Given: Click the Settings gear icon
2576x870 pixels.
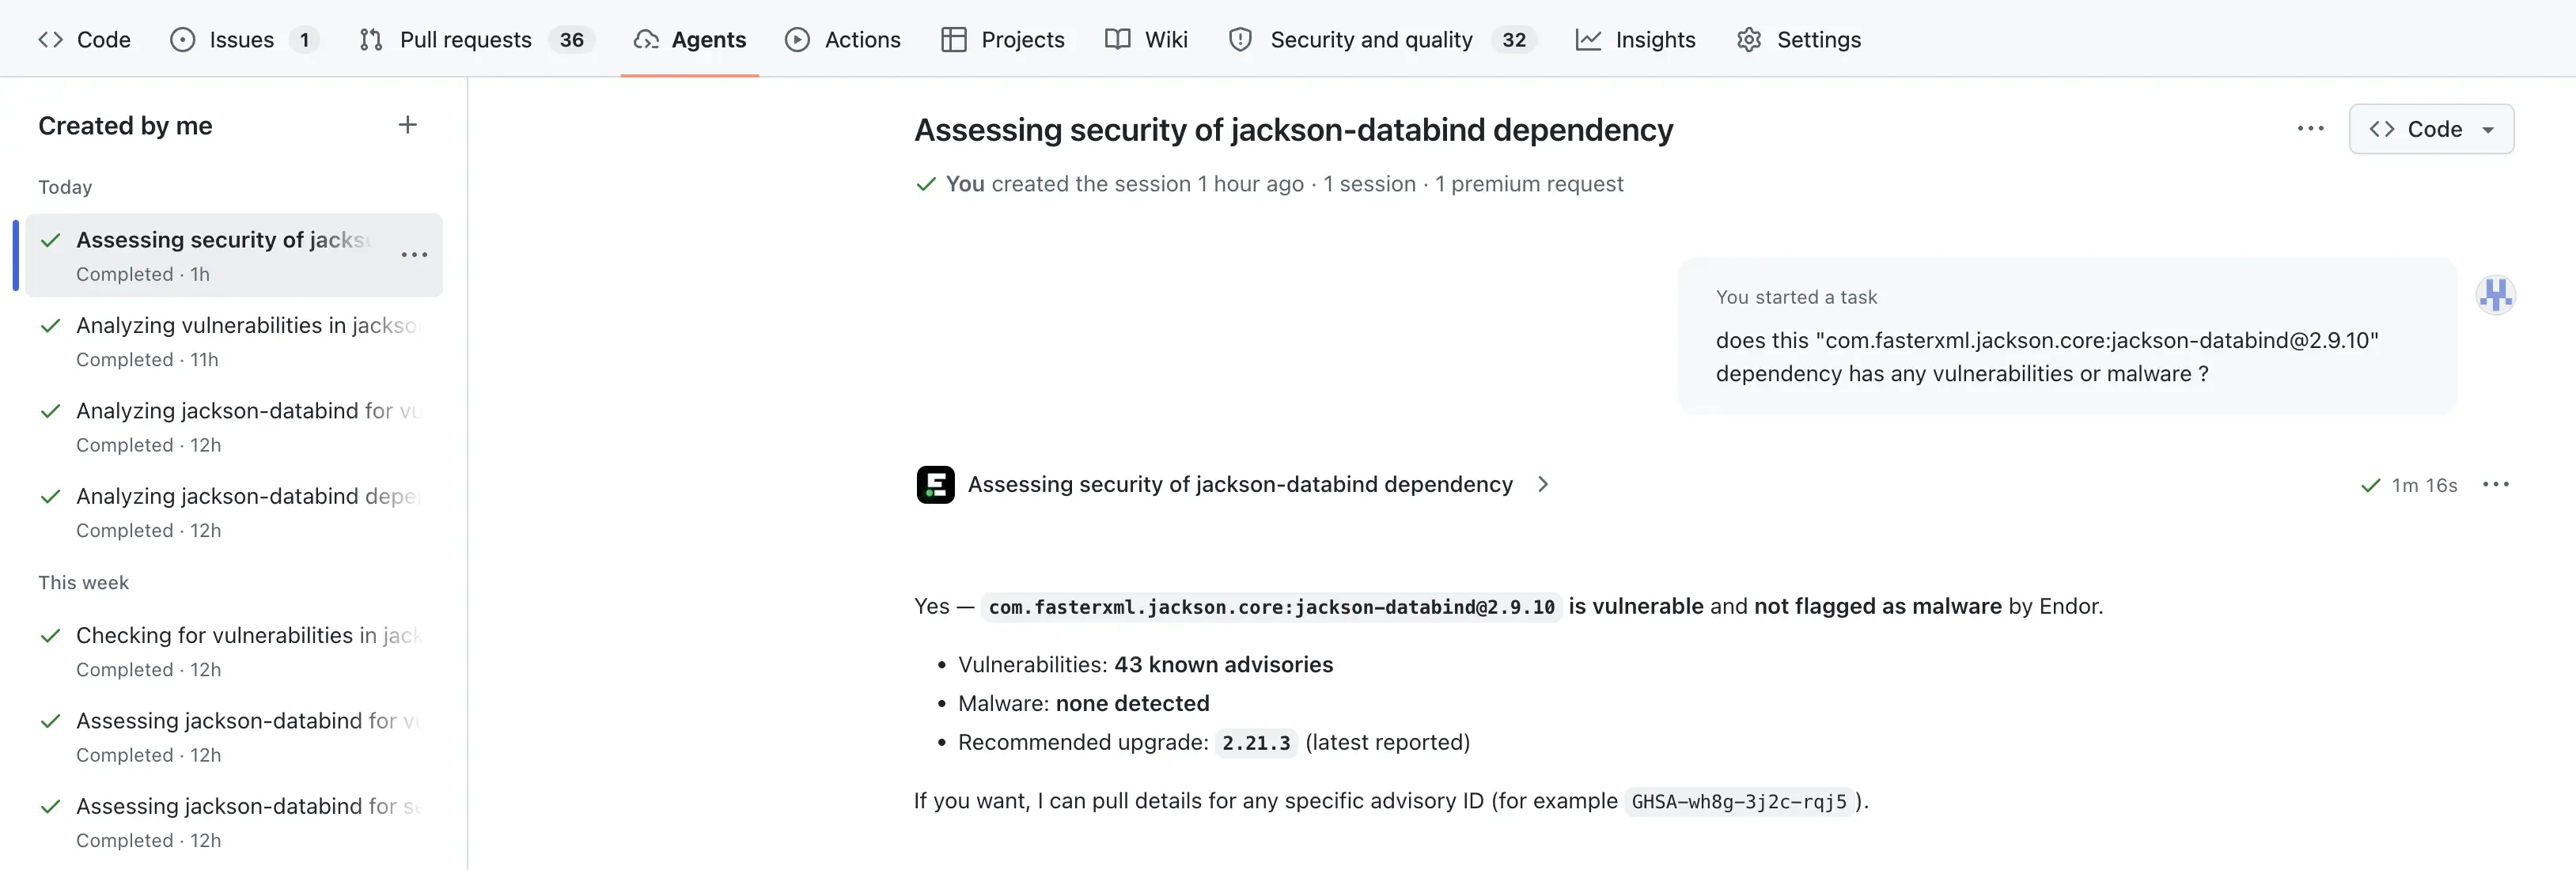Looking at the screenshot, I should click(x=1748, y=39).
